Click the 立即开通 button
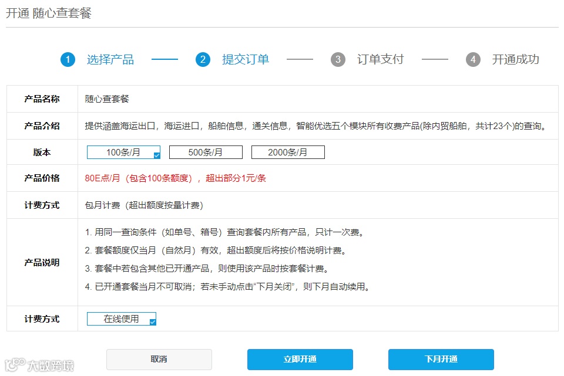The width and height of the screenshot is (564, 376). coord(300,360)
